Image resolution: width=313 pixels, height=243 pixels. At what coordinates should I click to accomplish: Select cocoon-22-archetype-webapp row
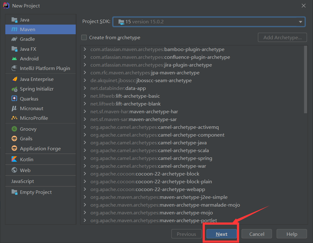(193, 189)
